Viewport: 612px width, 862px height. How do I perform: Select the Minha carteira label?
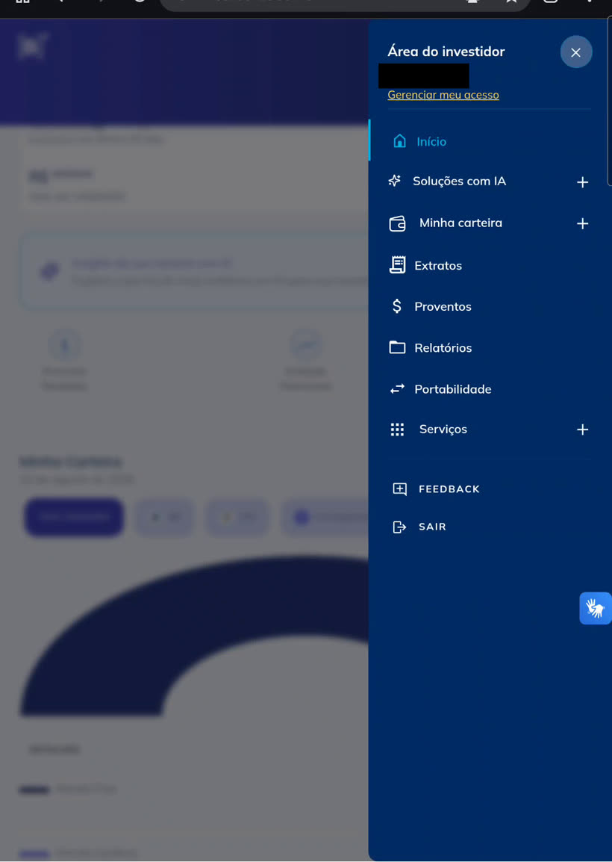tap(460, 223)
